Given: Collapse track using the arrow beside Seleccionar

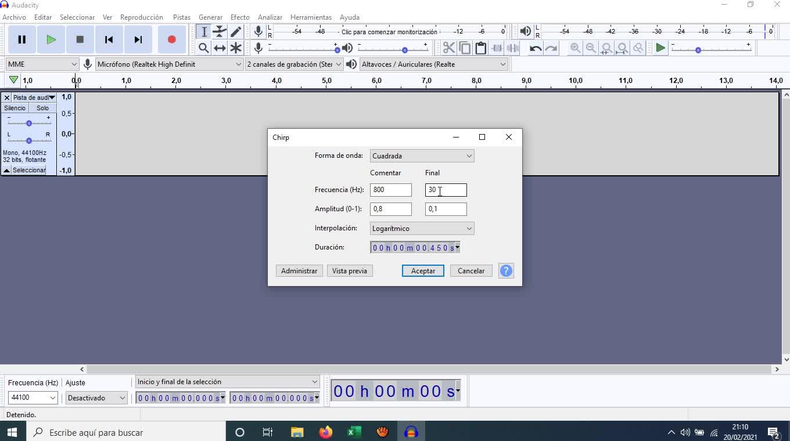Looking at the screenshot, I should (6, 170).
